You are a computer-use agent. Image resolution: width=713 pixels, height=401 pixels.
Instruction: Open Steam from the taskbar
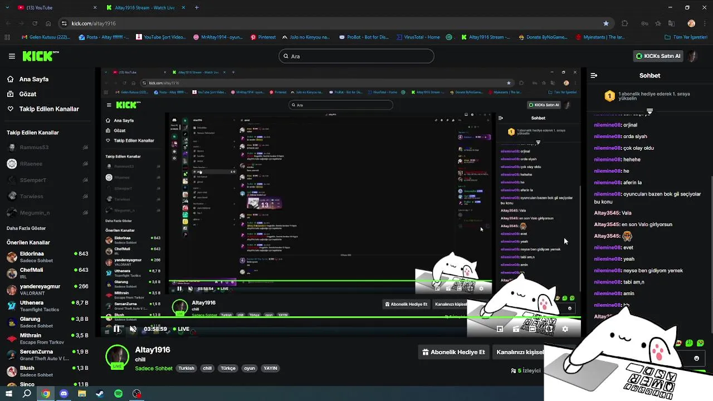coord(100,394)
